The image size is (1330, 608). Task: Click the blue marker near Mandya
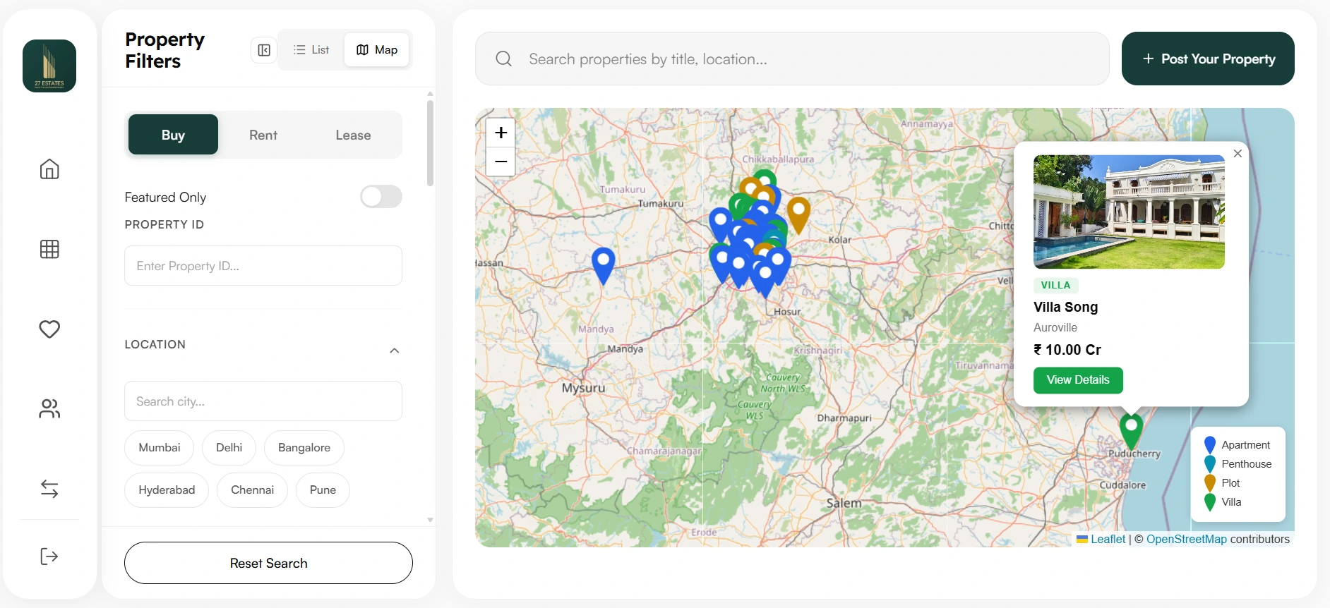[604, 265]
